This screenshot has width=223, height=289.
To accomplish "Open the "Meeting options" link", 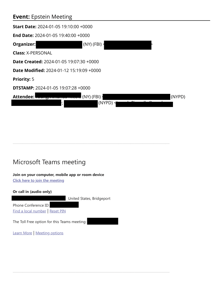I will 49,233.
